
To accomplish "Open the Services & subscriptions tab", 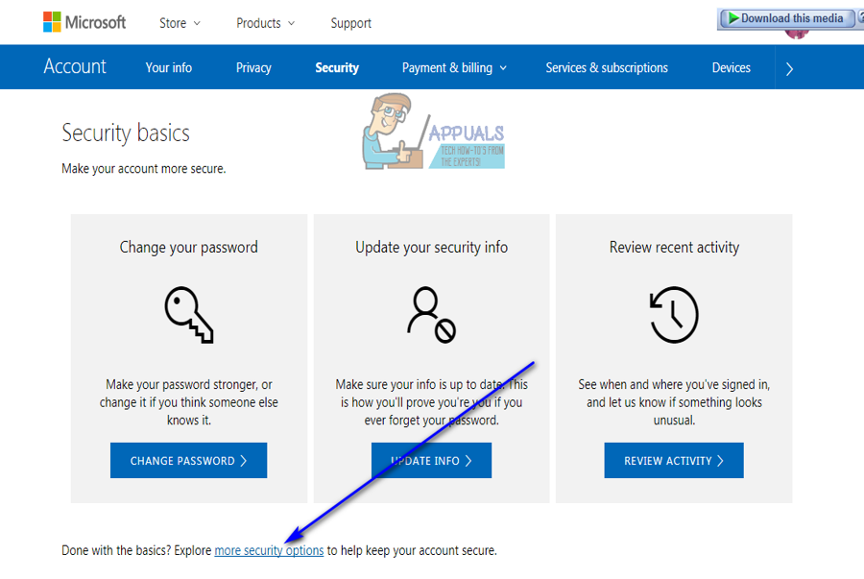I will (x=607, y=68).
